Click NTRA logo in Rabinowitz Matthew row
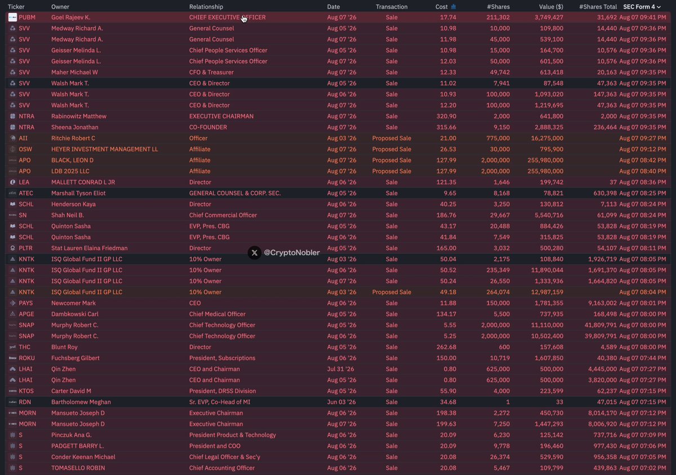The height and width of the screenshot is (475, 676). [x=12, y=116]
